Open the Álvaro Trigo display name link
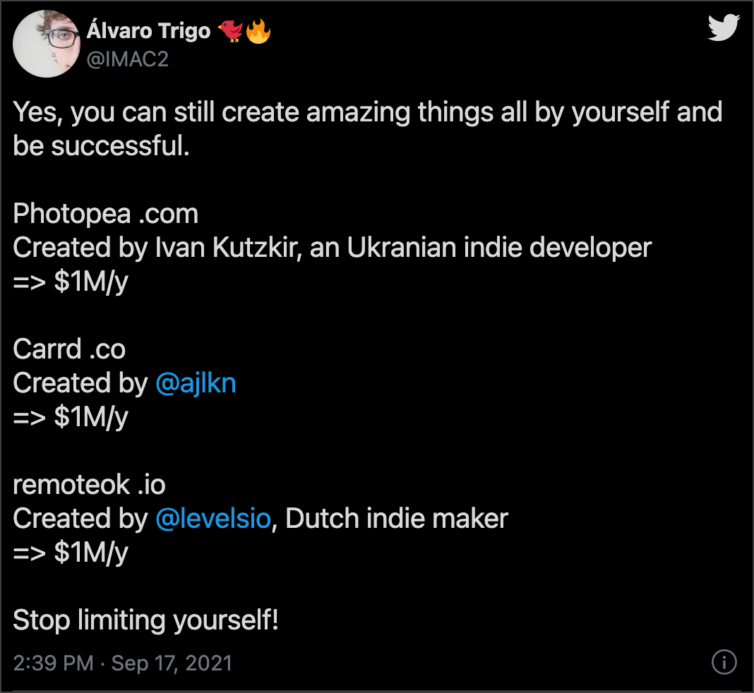Screen dimensions: 754x693 149,32
